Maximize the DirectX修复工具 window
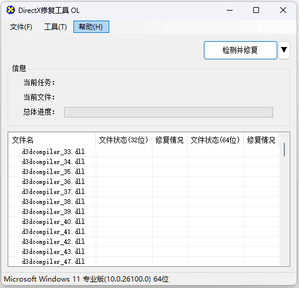Screen dimensions: 299x288 click(x=256, y=10)
